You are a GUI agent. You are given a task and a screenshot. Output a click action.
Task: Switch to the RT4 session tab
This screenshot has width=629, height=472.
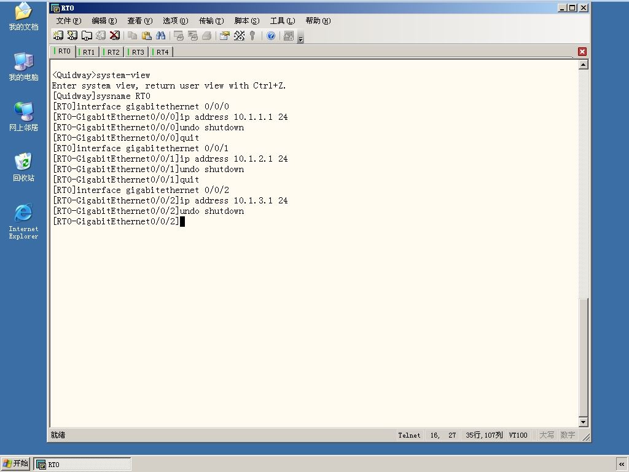coord(162,52)
